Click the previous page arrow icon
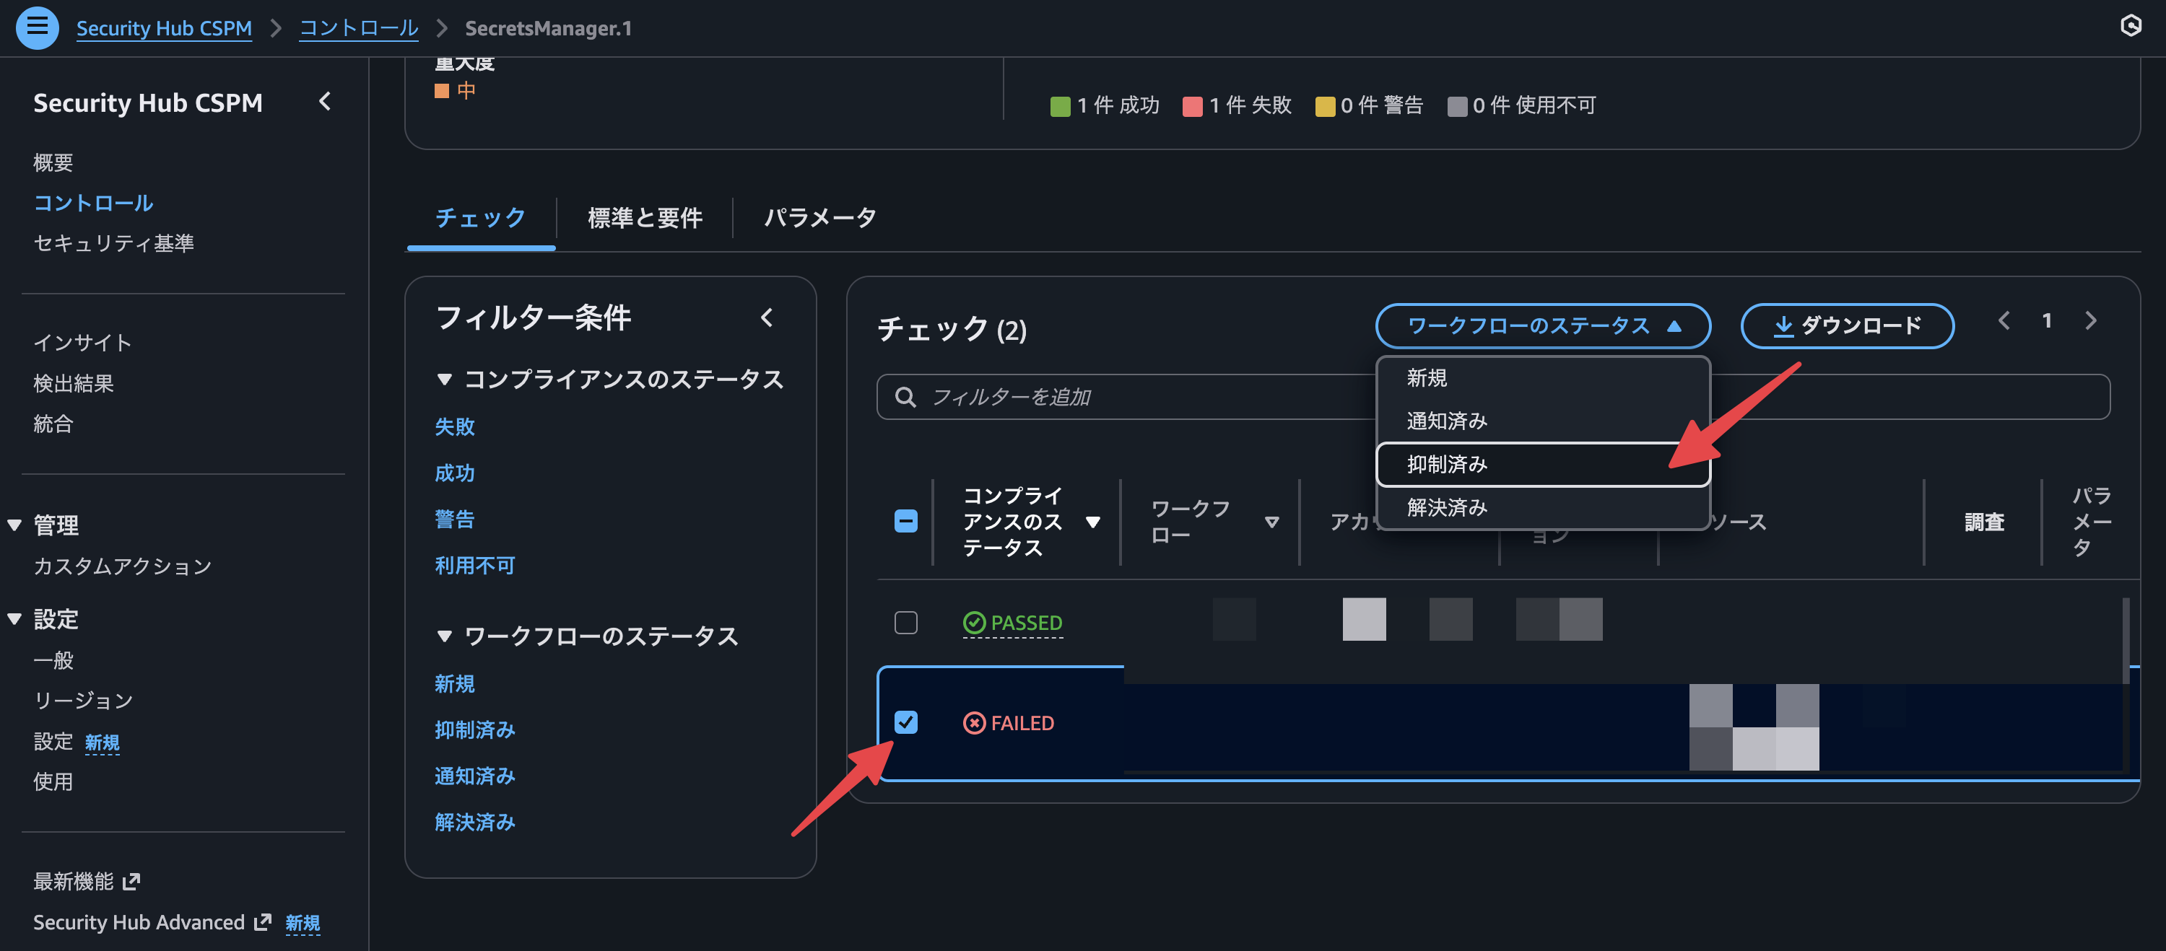 [x=2004, y=320]
